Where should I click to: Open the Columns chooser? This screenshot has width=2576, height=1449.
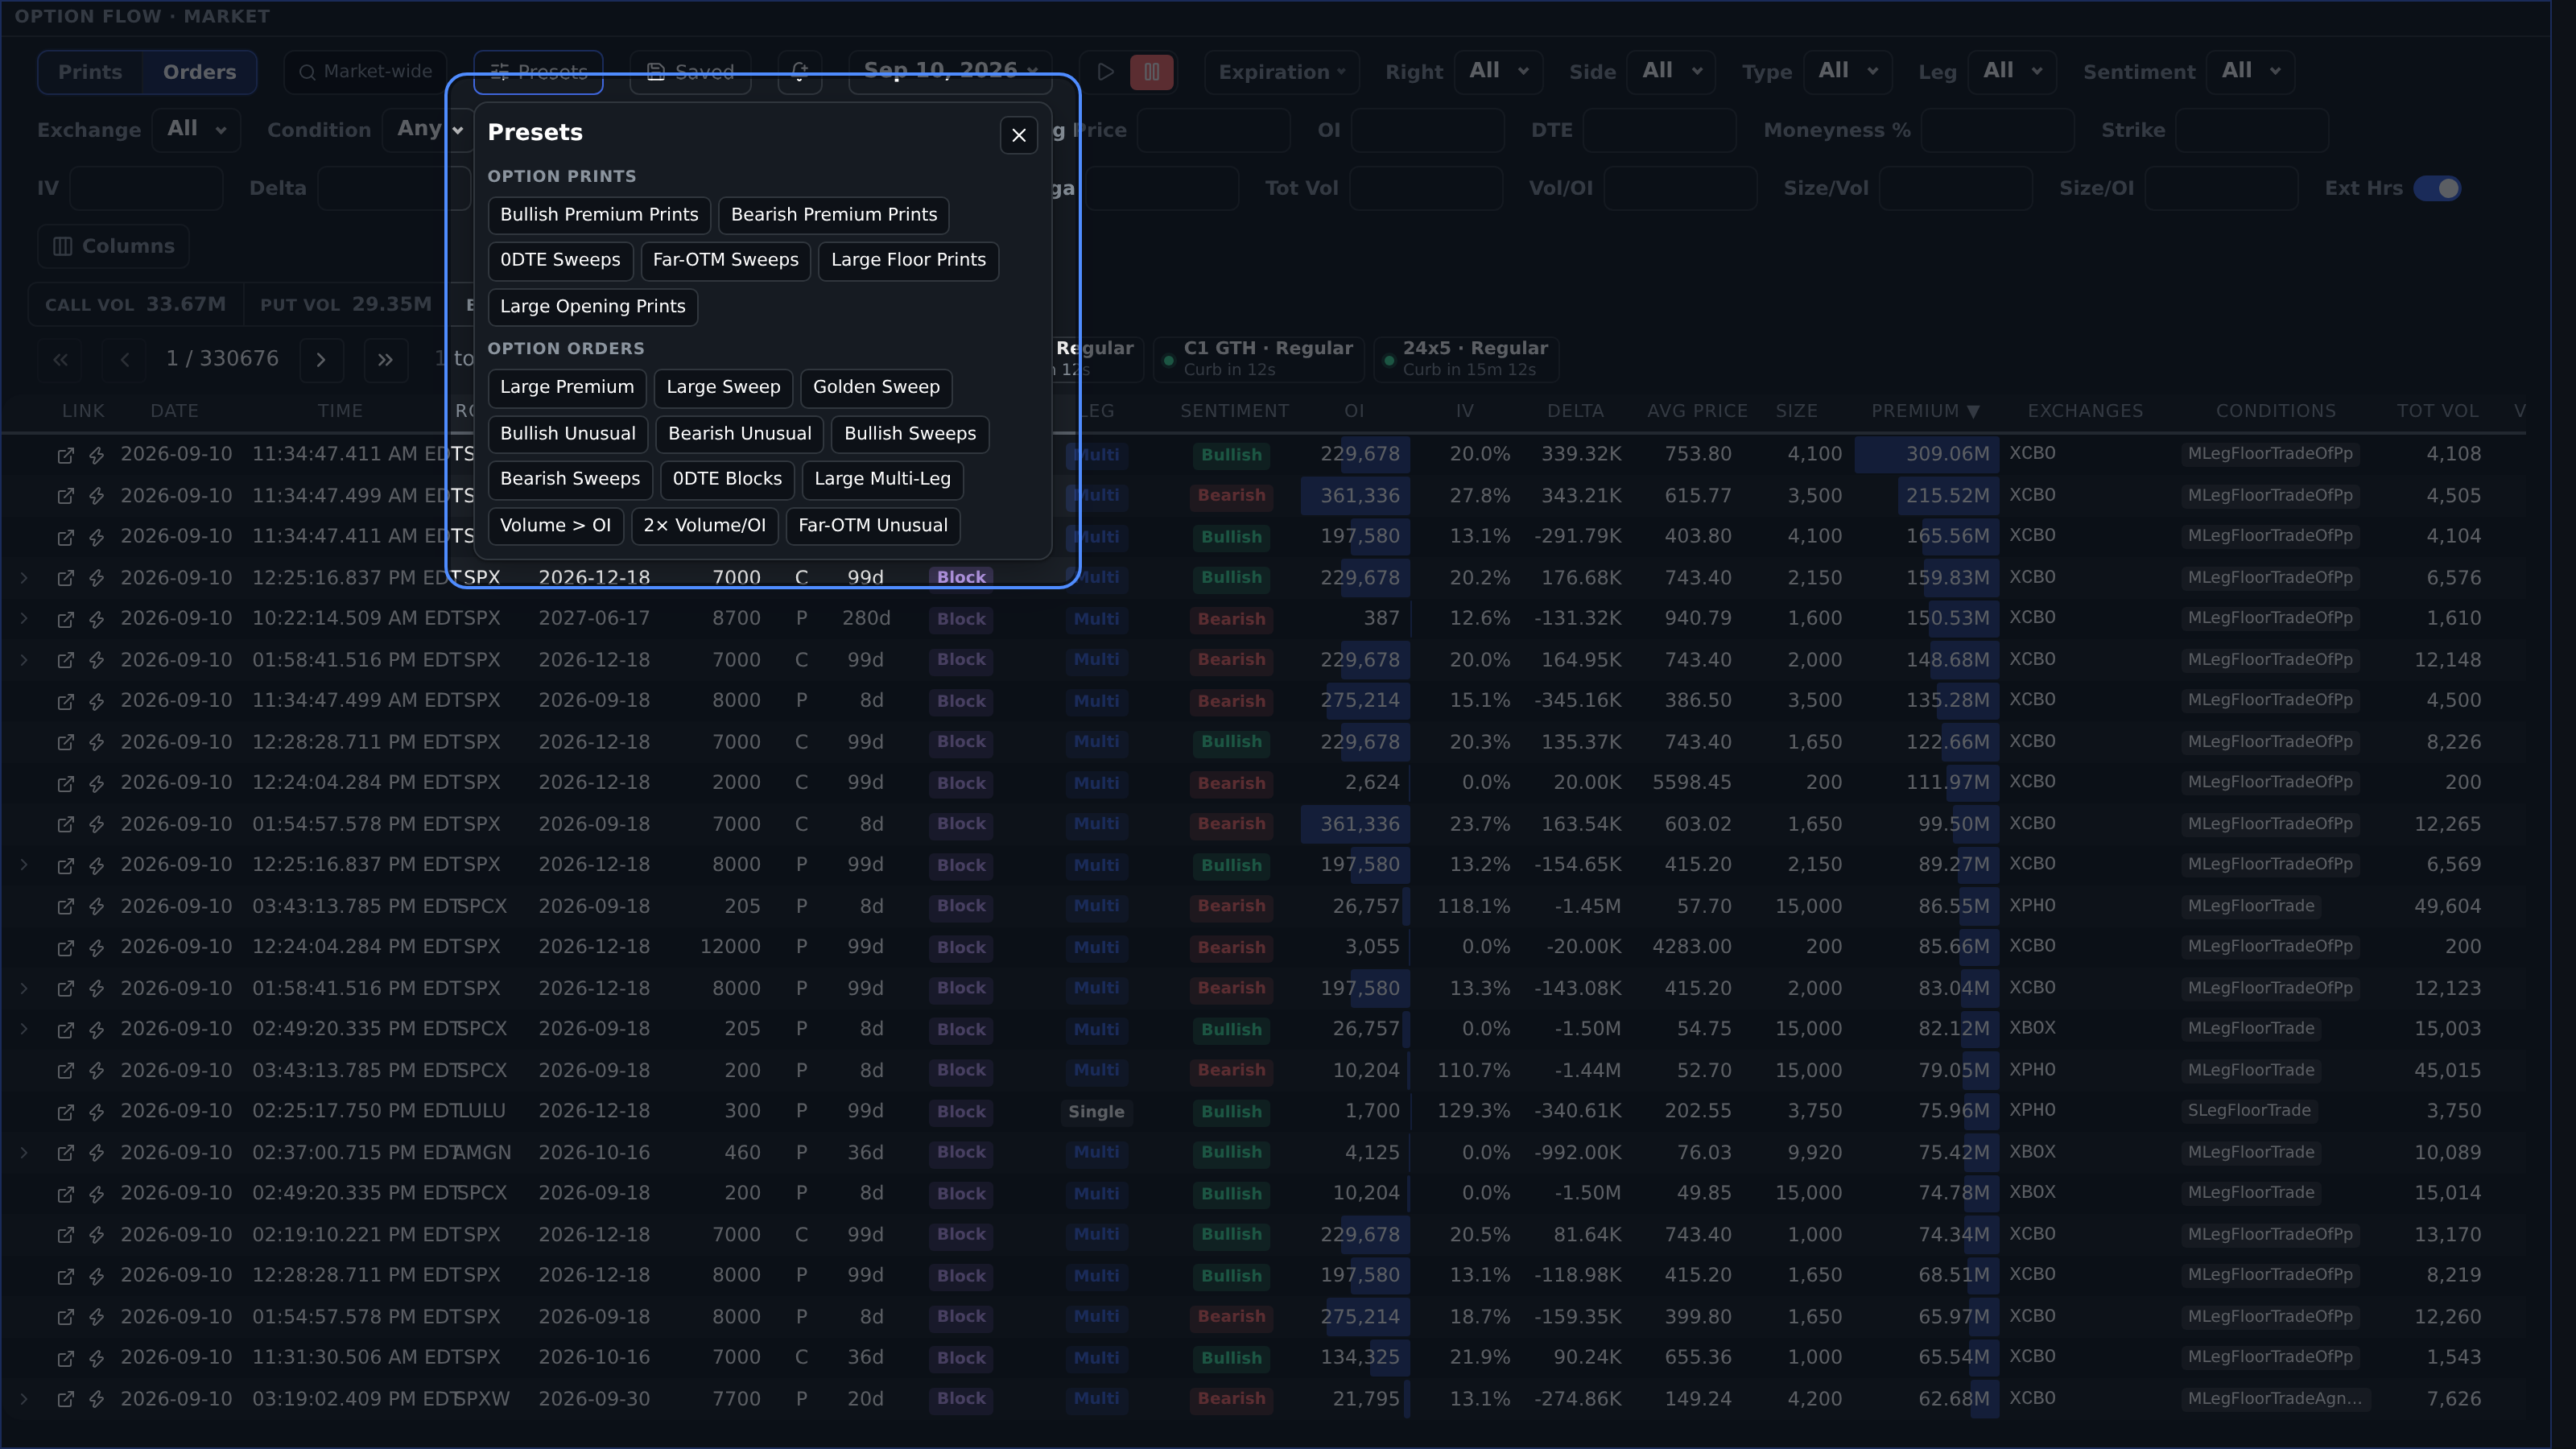coord(113,246)
